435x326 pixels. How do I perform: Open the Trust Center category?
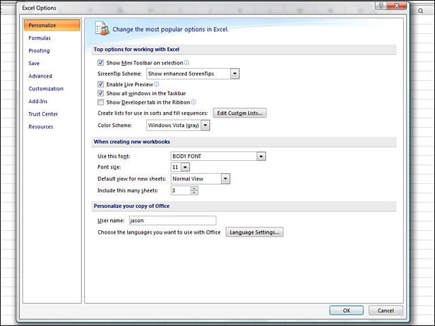point(43,114)
